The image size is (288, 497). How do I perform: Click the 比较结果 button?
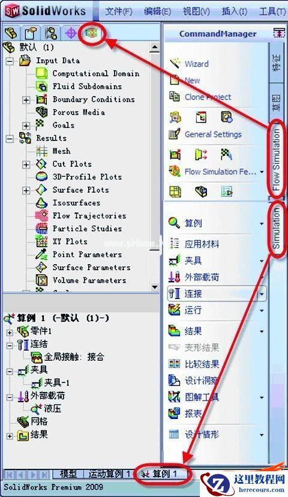pyautogui.click(x=202, y=364)
